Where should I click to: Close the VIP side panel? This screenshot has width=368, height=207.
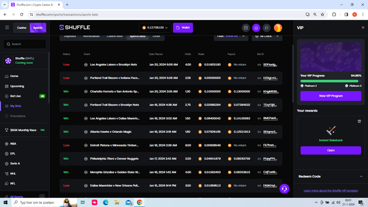[363, 28]
